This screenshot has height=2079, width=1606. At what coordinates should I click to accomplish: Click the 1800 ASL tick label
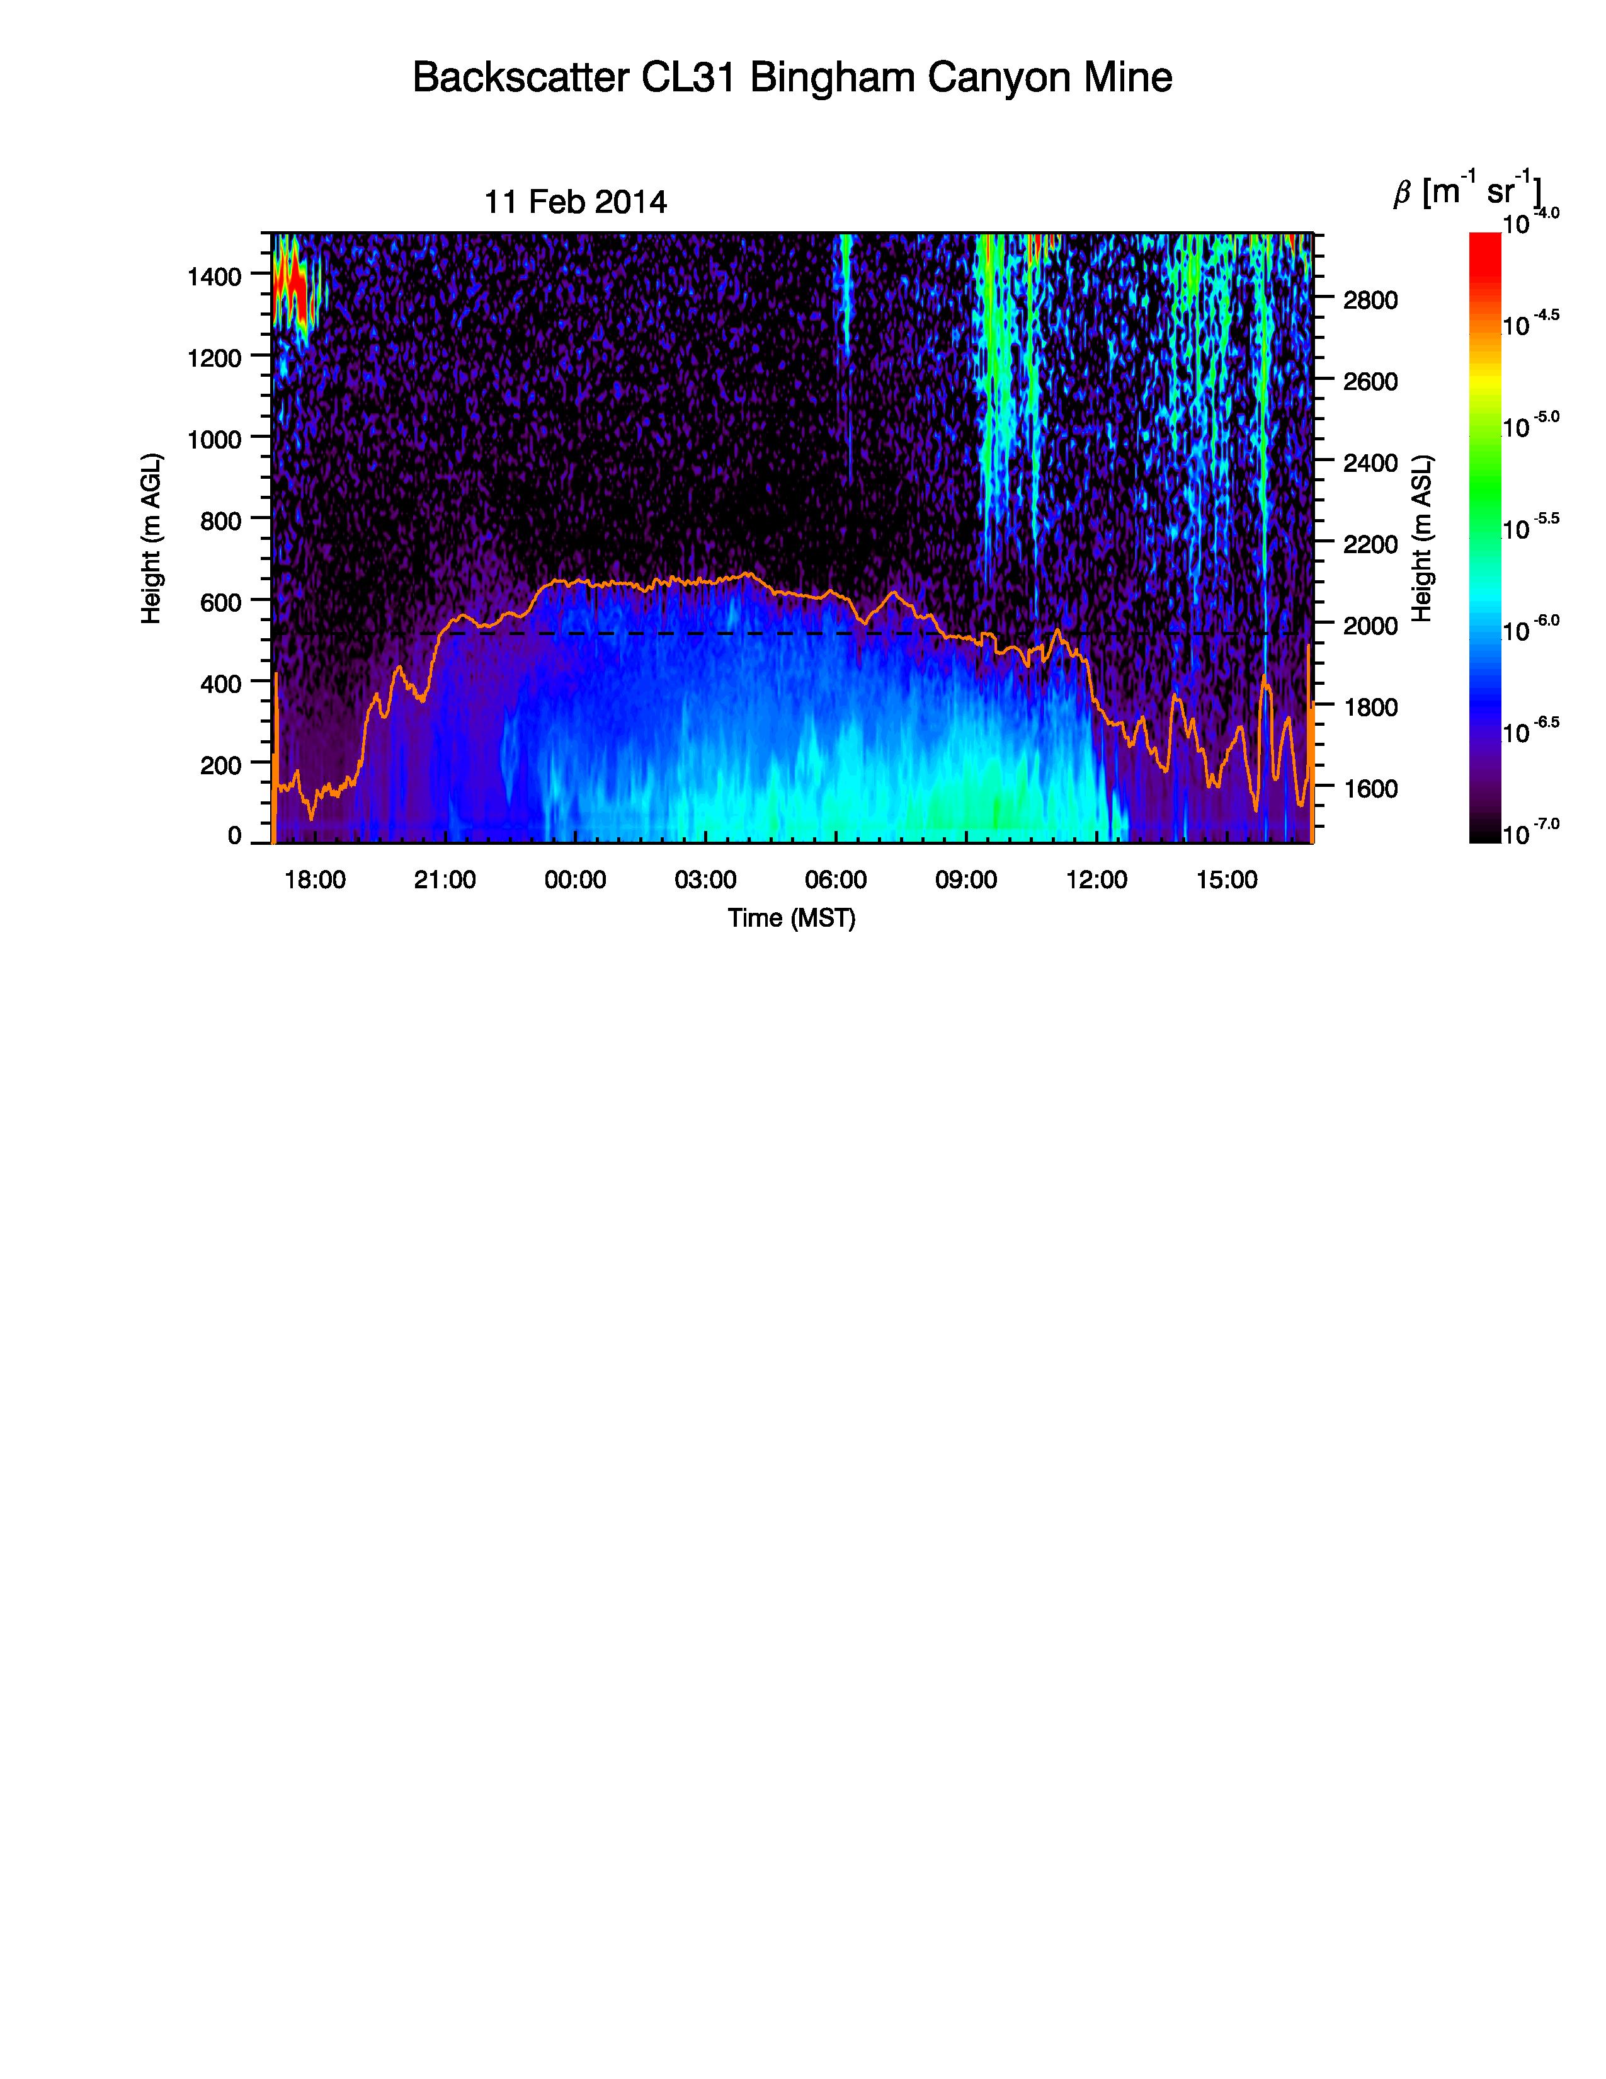[1370, 707]
